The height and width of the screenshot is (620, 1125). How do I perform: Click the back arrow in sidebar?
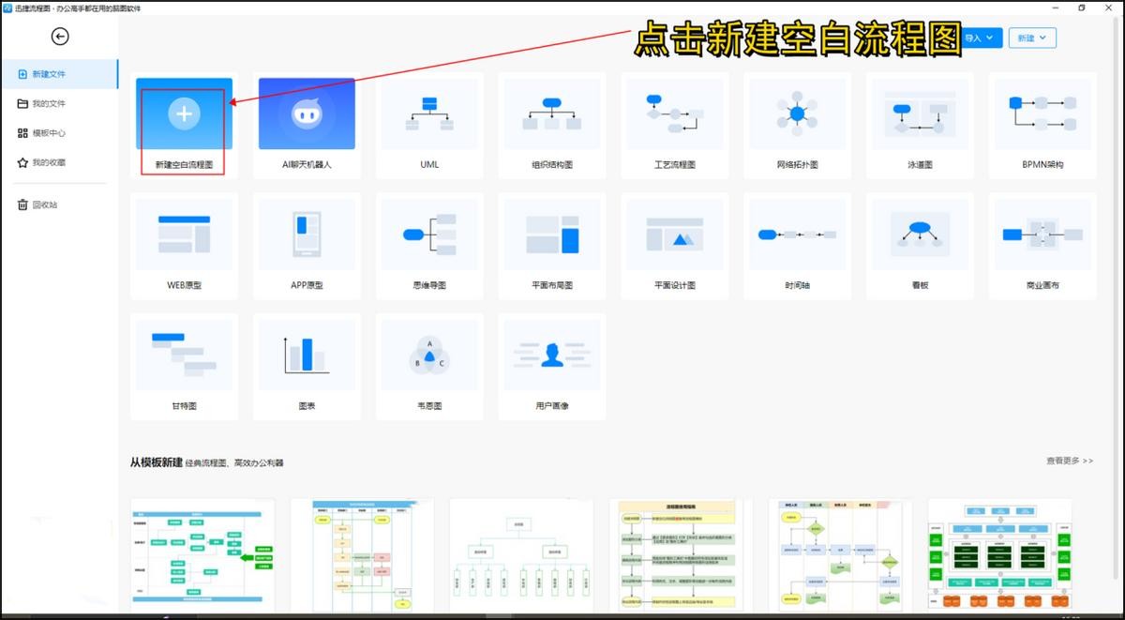click(60, 37)
